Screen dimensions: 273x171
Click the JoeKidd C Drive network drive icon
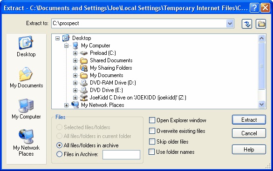[84, 98]
